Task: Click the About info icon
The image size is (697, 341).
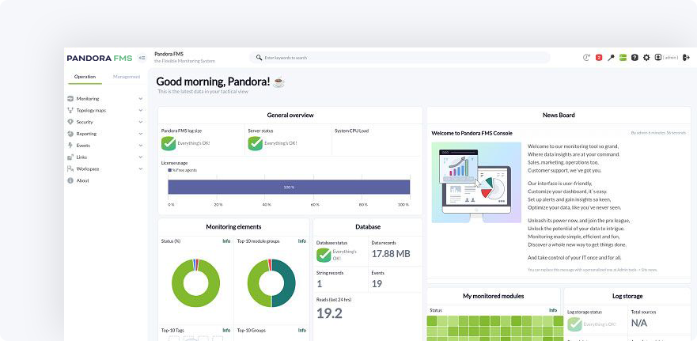Action: 70,180
